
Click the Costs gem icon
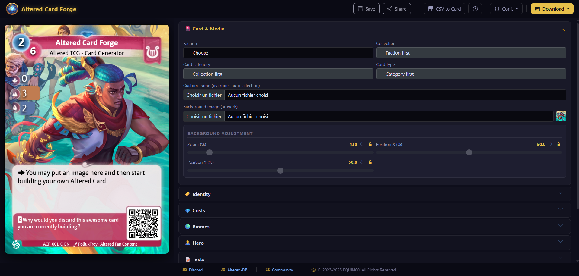pyautogui.click(x=187, y=211)
